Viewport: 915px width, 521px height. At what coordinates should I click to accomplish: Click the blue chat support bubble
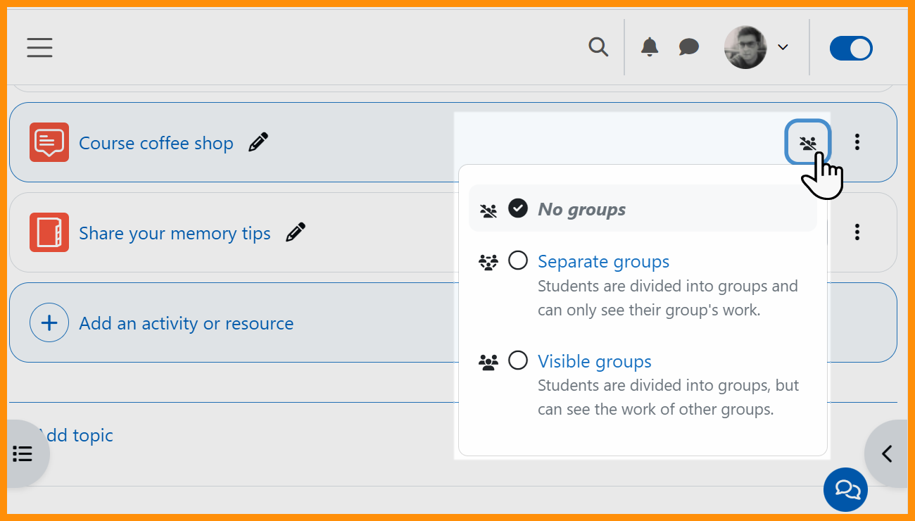[845, 489]
